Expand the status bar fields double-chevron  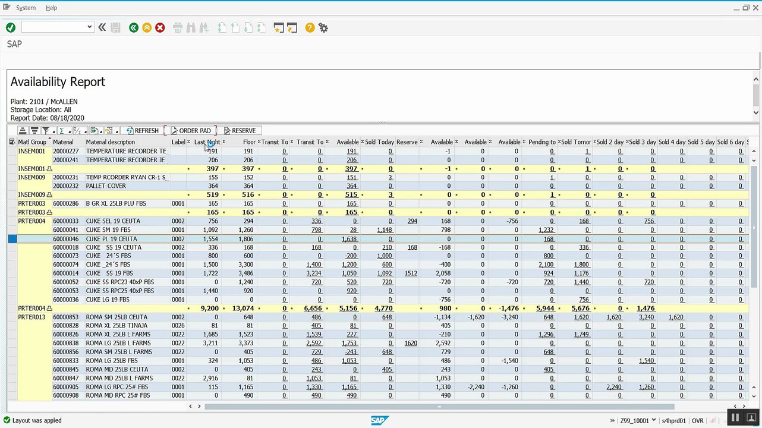612,421
